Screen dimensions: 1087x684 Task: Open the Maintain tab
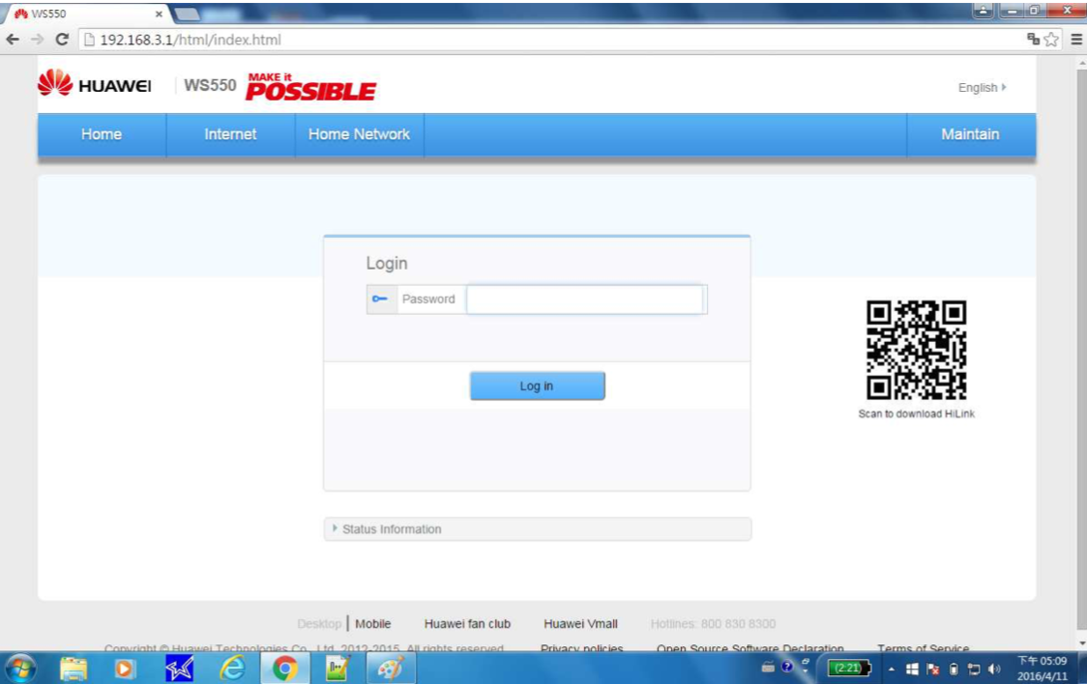(x=971, y=134)
